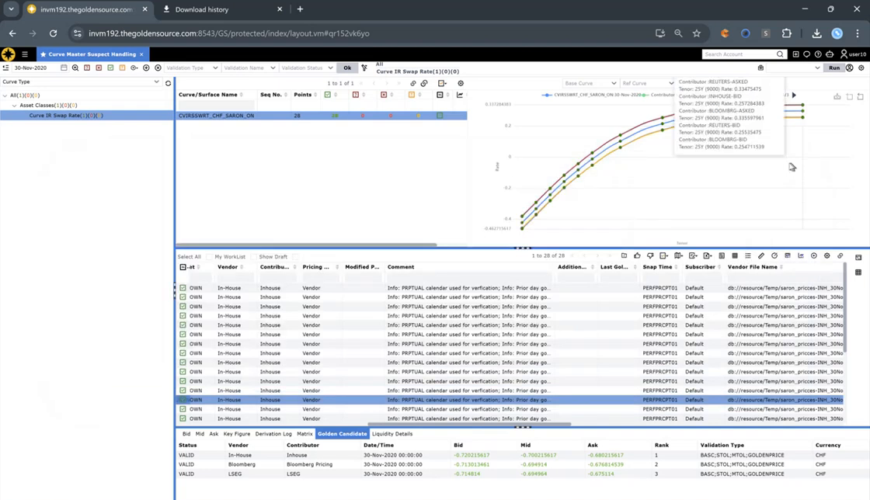The height and width of the screenshot is (500, 870).
Task: Click the user profile circle icon beside Run
Action: click(850, 68)
